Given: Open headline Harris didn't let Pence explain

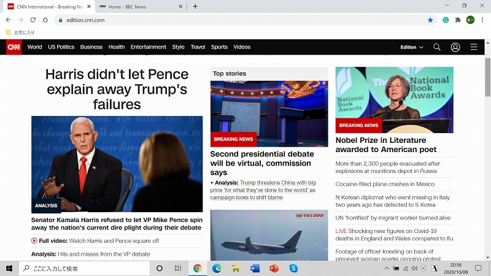Looking at the screenshot, I should click(x=117, y=89).
